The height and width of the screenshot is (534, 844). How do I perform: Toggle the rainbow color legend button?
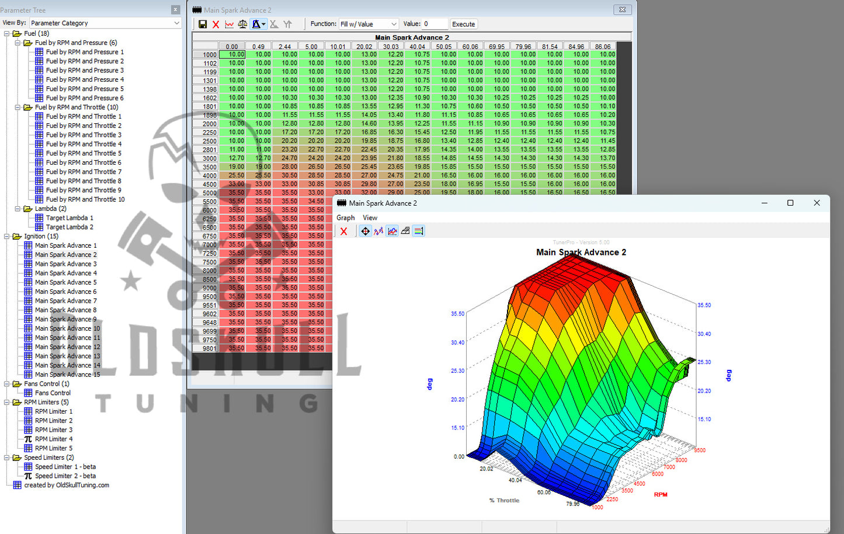(x=418, y=231)
